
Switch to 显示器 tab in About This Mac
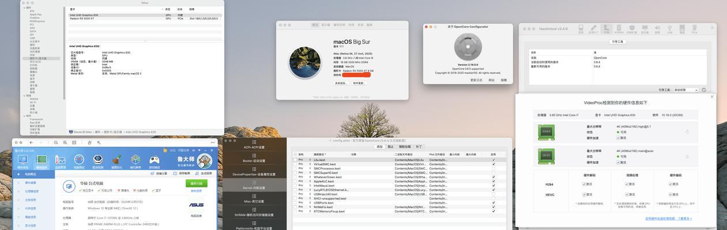[x=326, y=25]
